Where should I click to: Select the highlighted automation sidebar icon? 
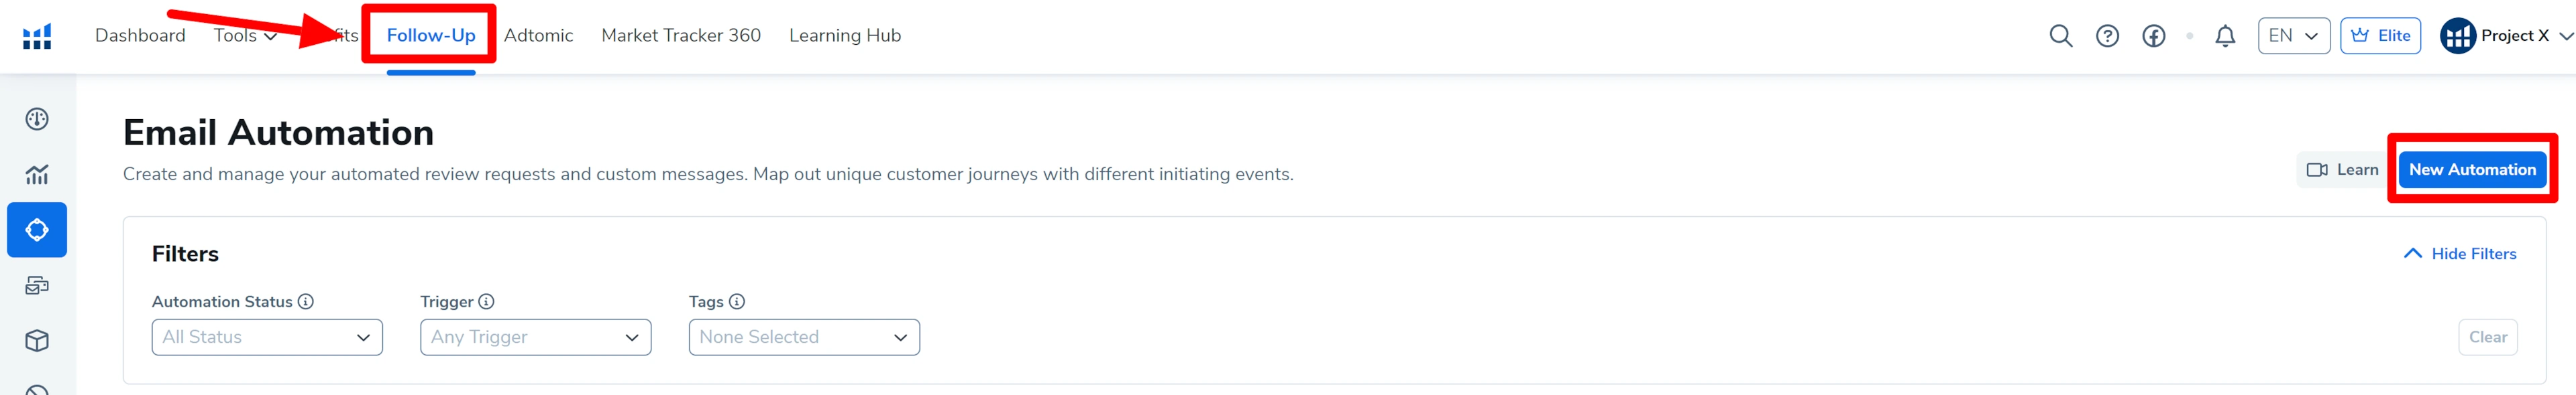click(x=37, y=230)
